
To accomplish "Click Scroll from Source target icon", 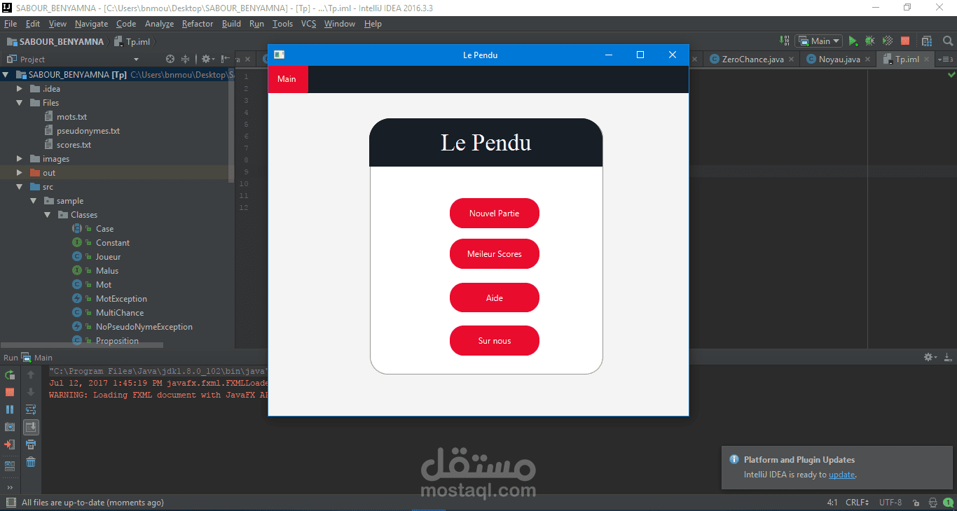I will click(x=170, y=59).
